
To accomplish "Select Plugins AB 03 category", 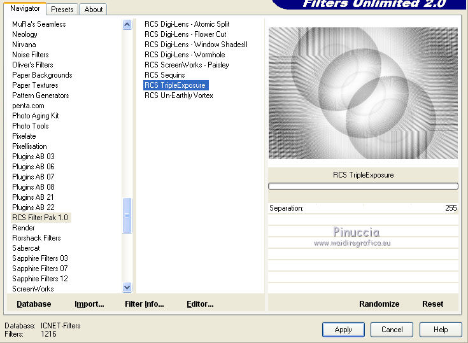I will (33, 157).
